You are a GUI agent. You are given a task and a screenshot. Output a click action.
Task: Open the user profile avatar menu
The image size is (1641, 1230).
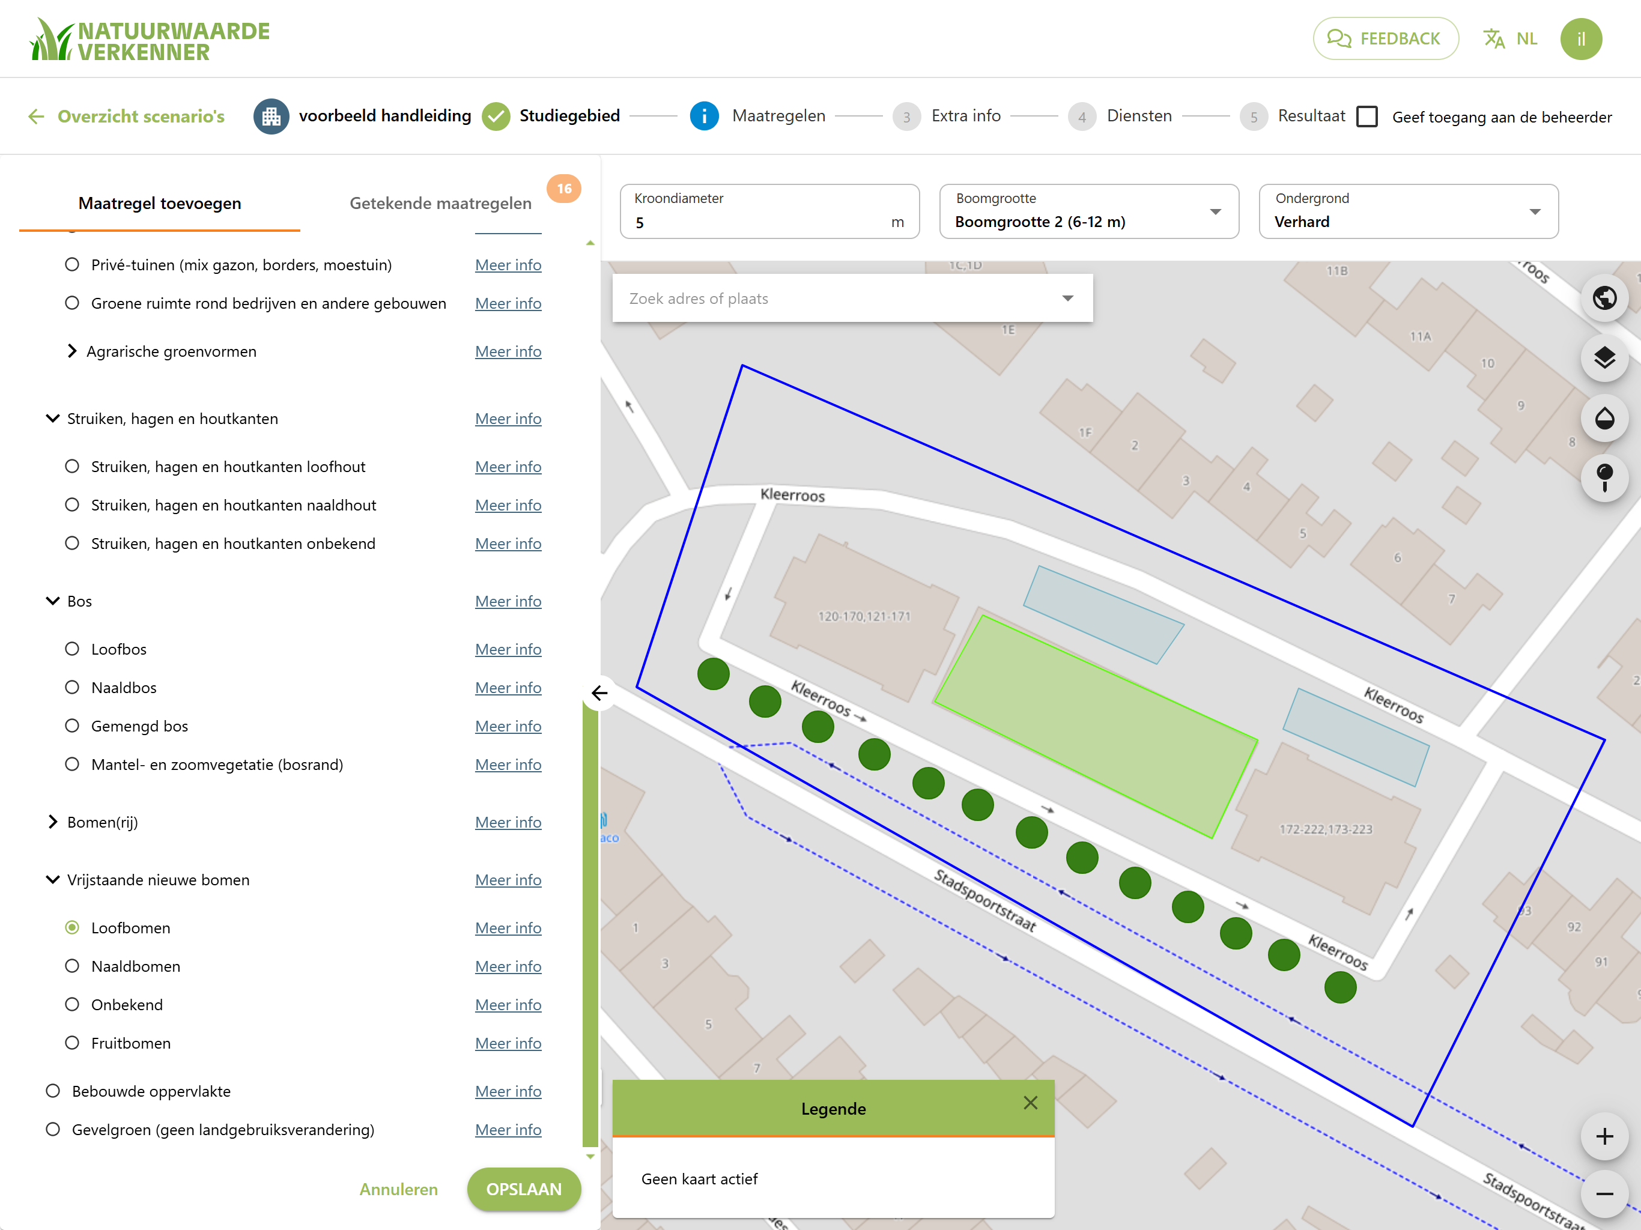tap(1580, 38)
